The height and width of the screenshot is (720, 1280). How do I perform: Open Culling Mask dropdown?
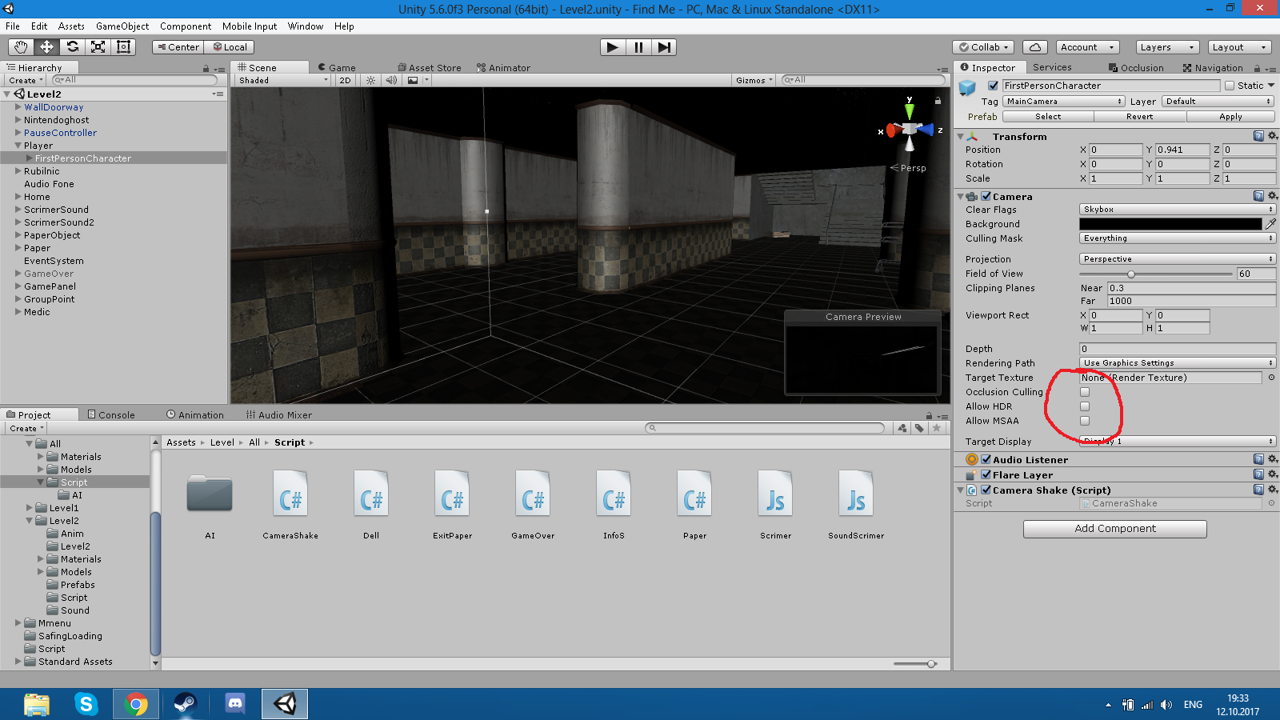point(1177,238)
